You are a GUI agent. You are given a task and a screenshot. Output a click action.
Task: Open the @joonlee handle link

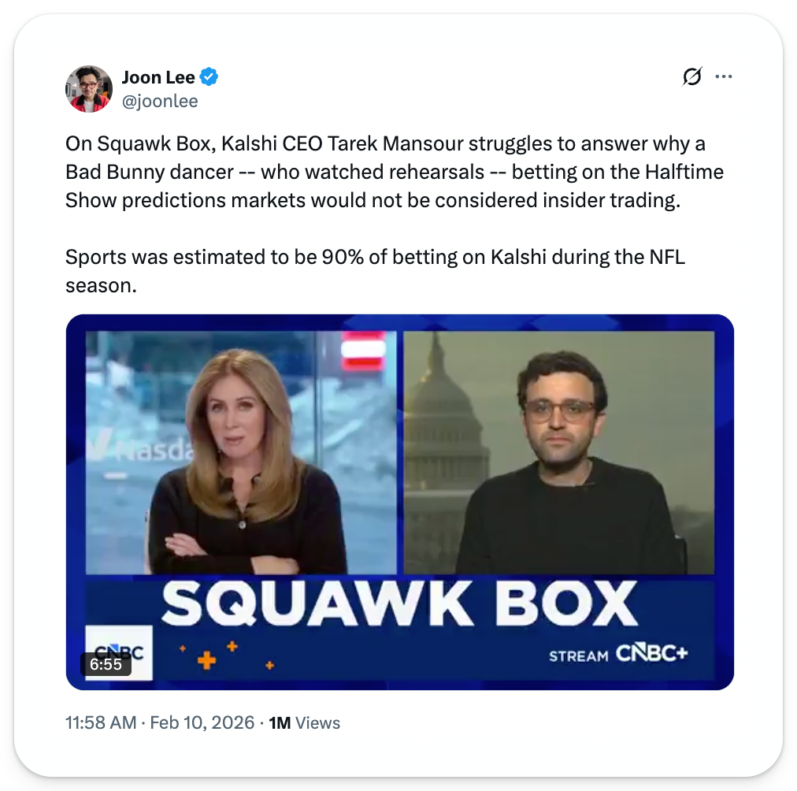tap(160, 101)
